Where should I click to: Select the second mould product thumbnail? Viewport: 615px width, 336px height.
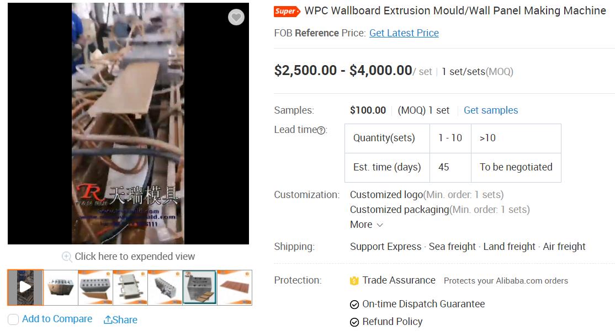pyautogui.click(x=61, y=287)
